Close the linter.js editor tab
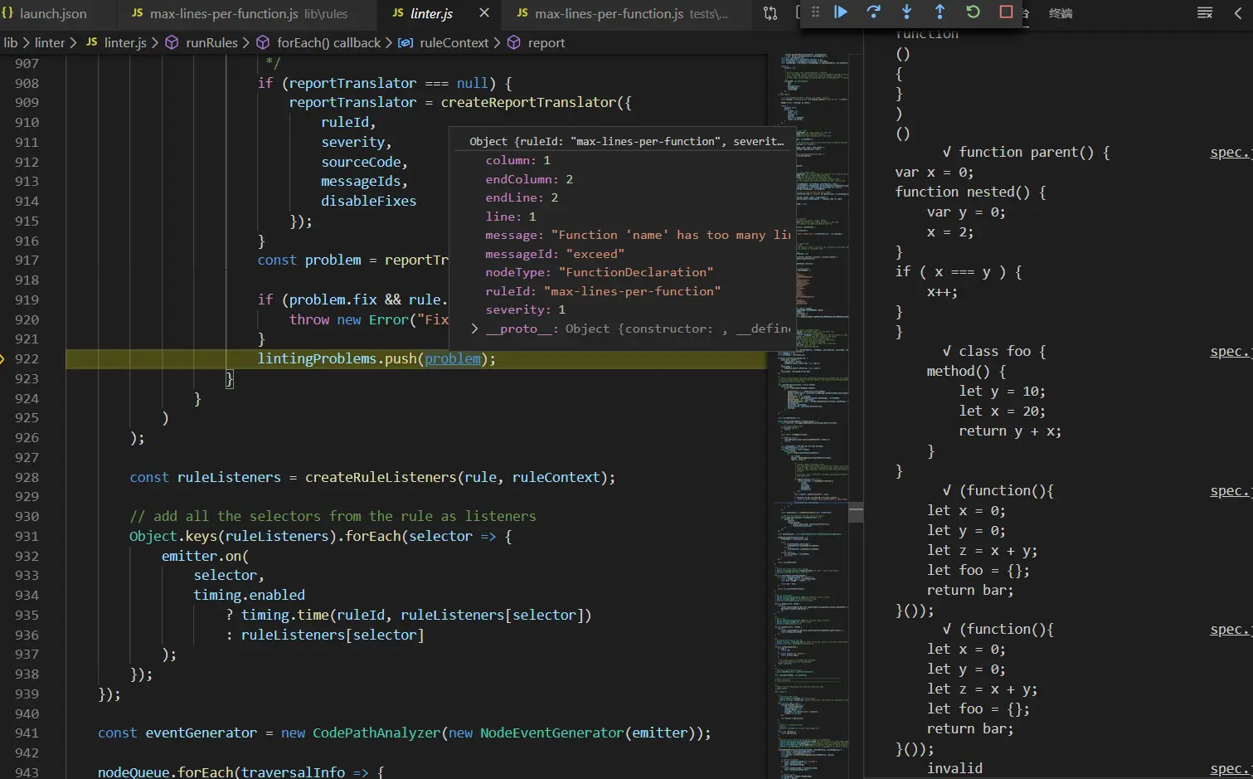The image size is (1253, 779). pos(484,13)
